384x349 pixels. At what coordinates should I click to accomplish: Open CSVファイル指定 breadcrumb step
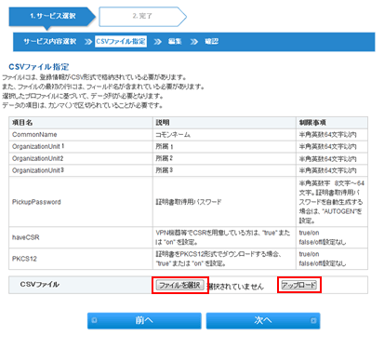tap(121, 41)
